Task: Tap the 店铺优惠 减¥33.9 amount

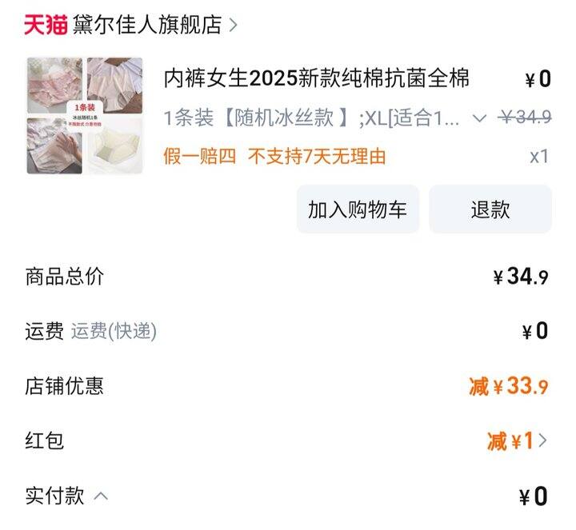Action: click(x=509, y=386)
